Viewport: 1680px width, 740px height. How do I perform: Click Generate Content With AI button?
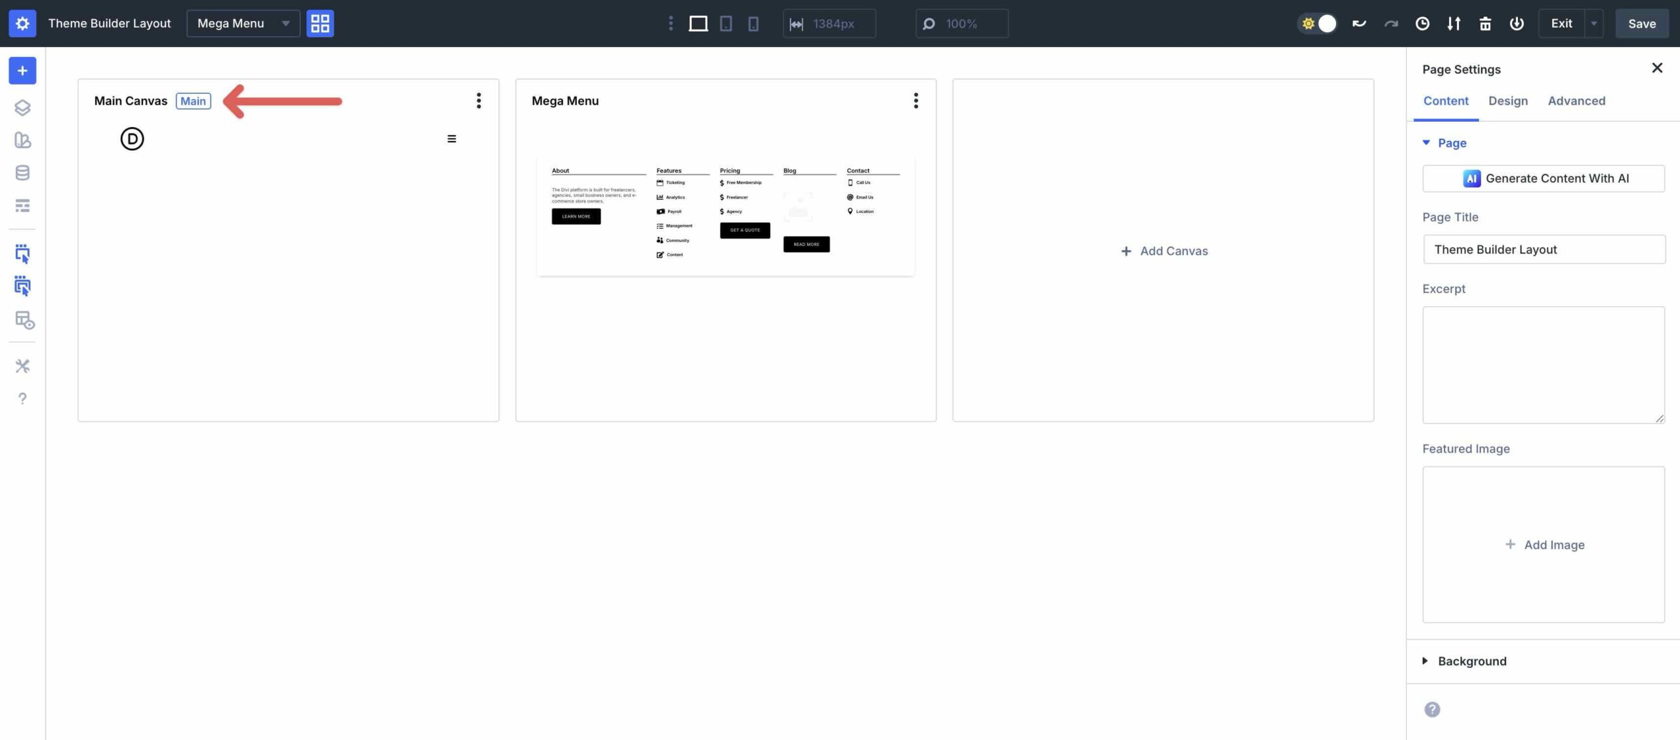(1543, 178)
